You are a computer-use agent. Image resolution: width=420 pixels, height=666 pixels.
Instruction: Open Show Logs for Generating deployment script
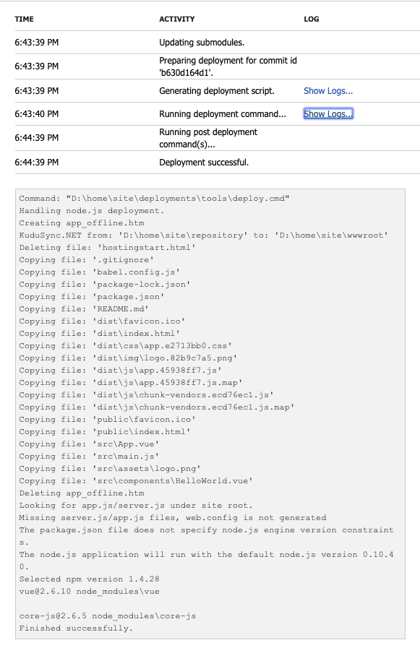click(x=328, y=91)
